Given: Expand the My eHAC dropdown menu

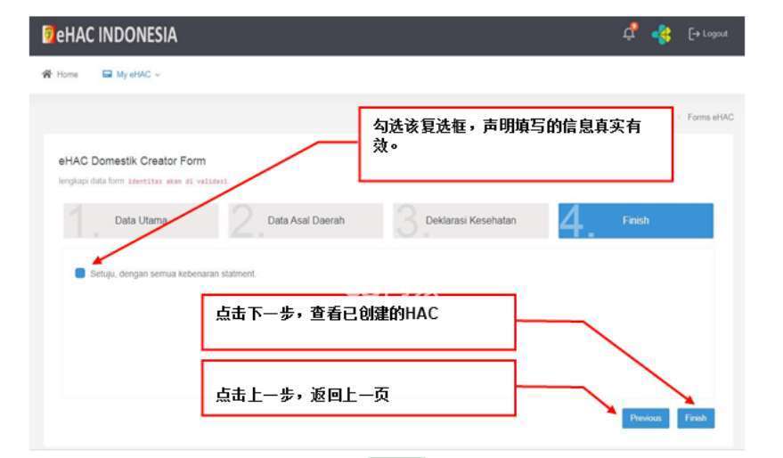Looking at the screenshot, I should click(x=131, y=75).
